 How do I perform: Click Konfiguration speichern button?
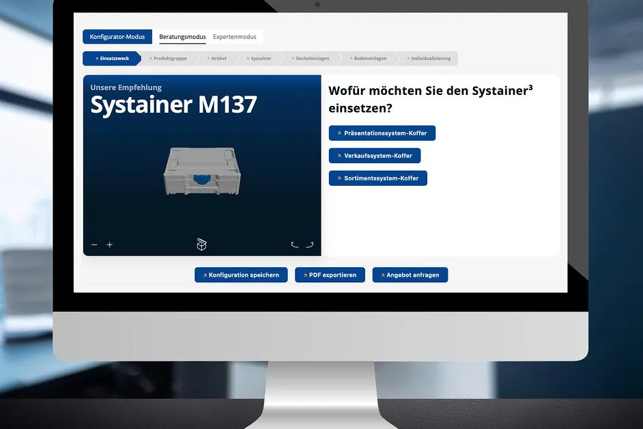(x=241, y=275)
